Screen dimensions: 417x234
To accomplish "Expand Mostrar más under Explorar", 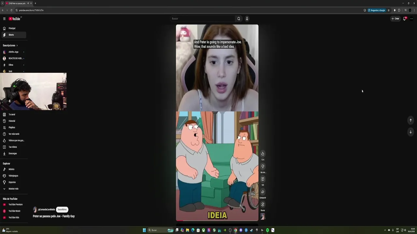I will (13, 189).
